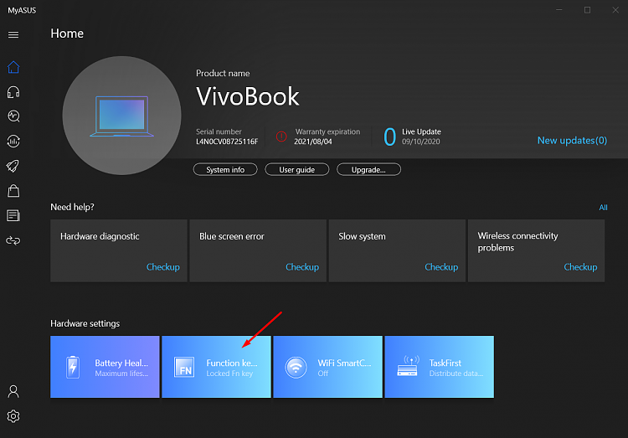Open the Live Update gauge icon
Screen dimensions: 628x438
(x=13, y=141)
